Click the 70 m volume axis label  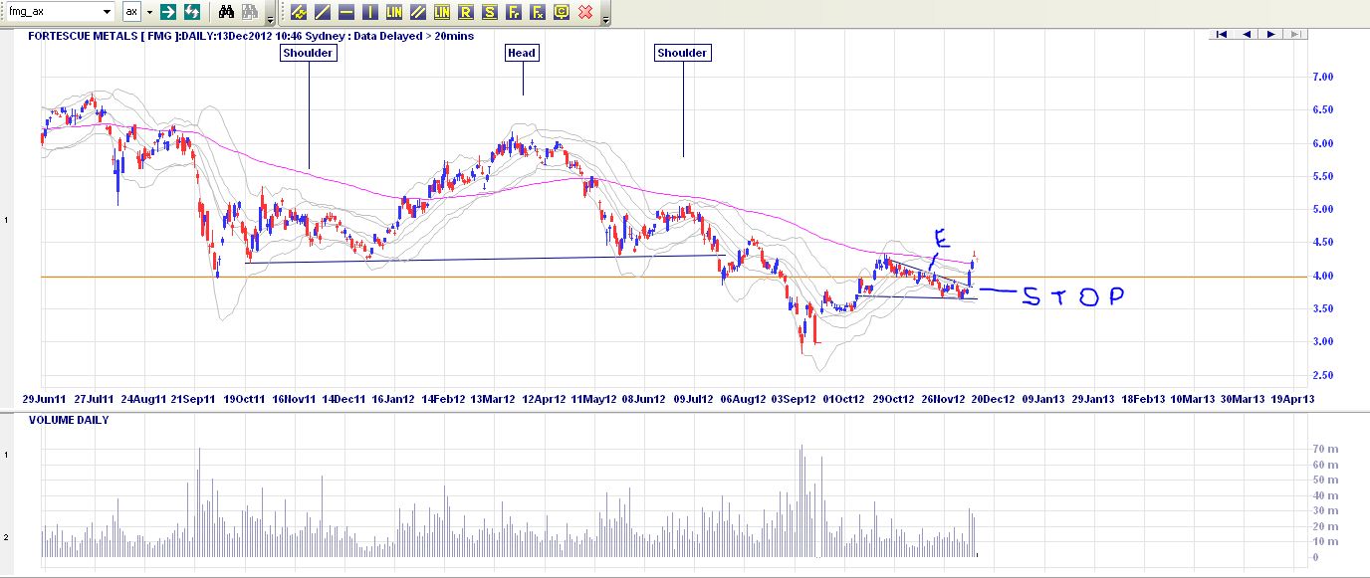pyautogui.click(x=1324, y=449)
